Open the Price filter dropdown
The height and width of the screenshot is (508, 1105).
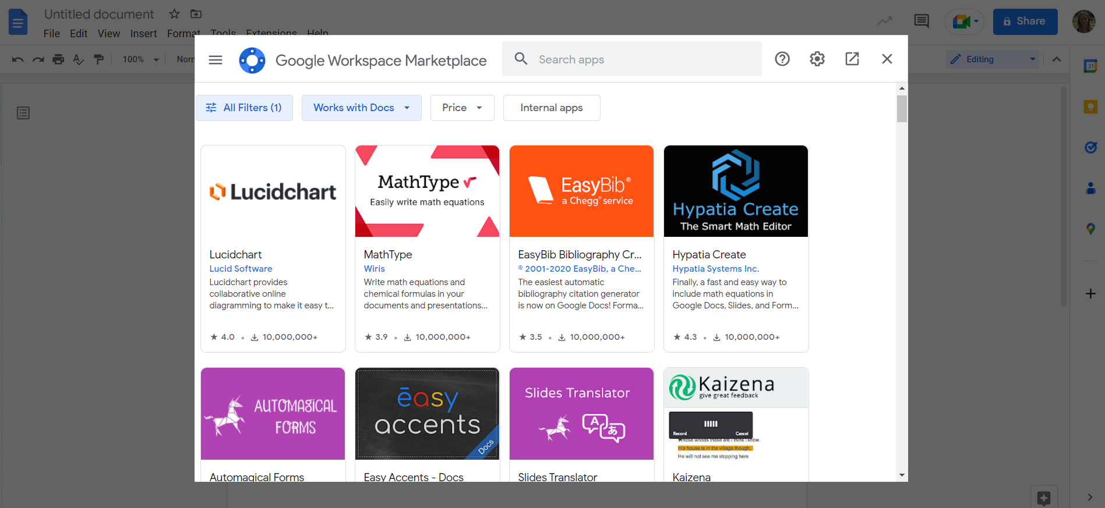tap(462, 108)
